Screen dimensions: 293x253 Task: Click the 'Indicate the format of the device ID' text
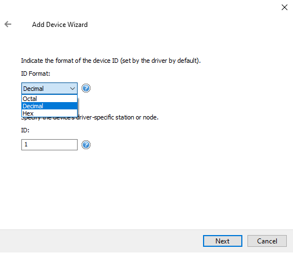[70, 61]
